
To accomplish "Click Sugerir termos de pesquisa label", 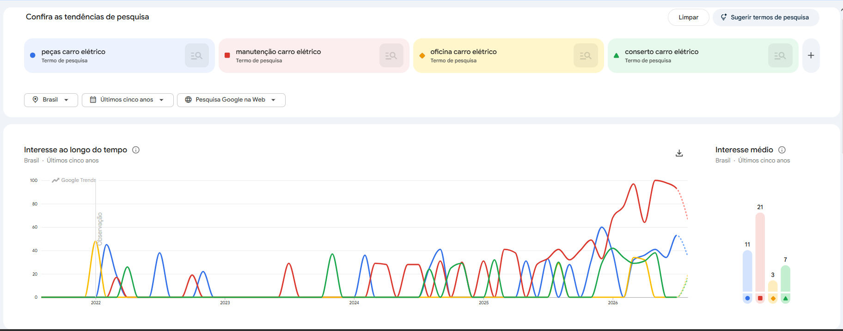I will tap(770, 18).
